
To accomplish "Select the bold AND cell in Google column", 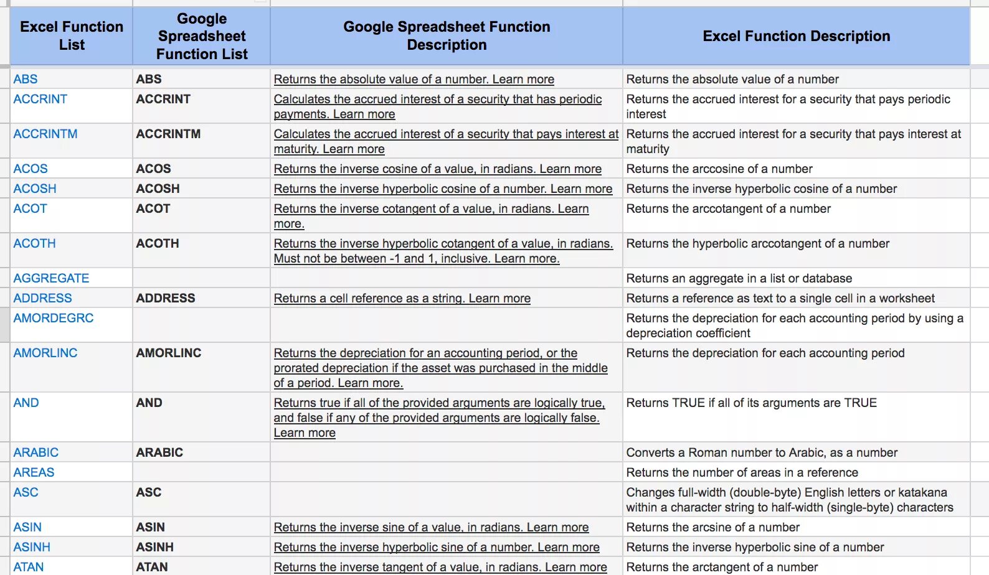I will point(202,417).
